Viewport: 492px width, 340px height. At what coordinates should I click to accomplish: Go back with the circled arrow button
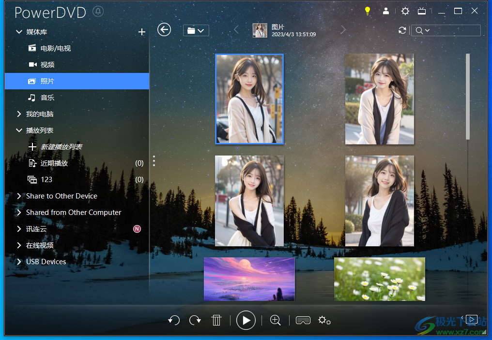tap(164, 30)
